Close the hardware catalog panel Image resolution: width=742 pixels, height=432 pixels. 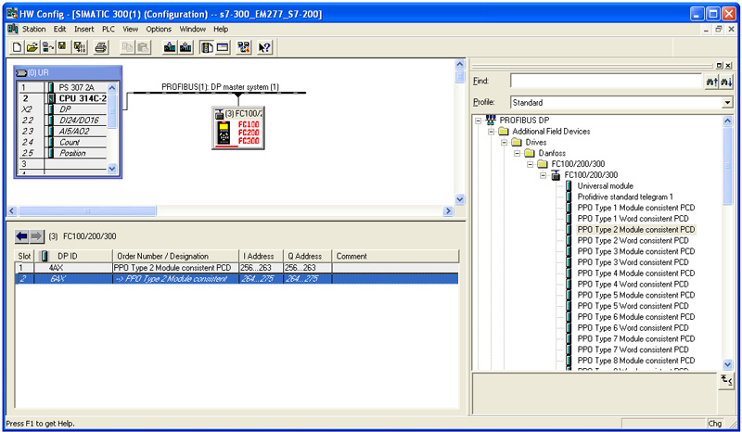click(728, 66)
